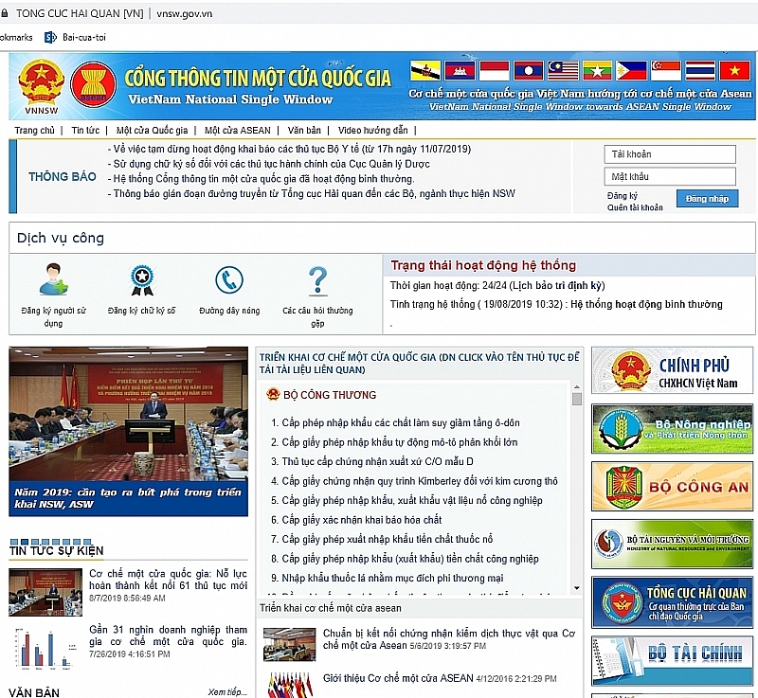
Task: Open news Gần 31 nghìn doanh nghiệp tham gia
Action: click(168, 635)
